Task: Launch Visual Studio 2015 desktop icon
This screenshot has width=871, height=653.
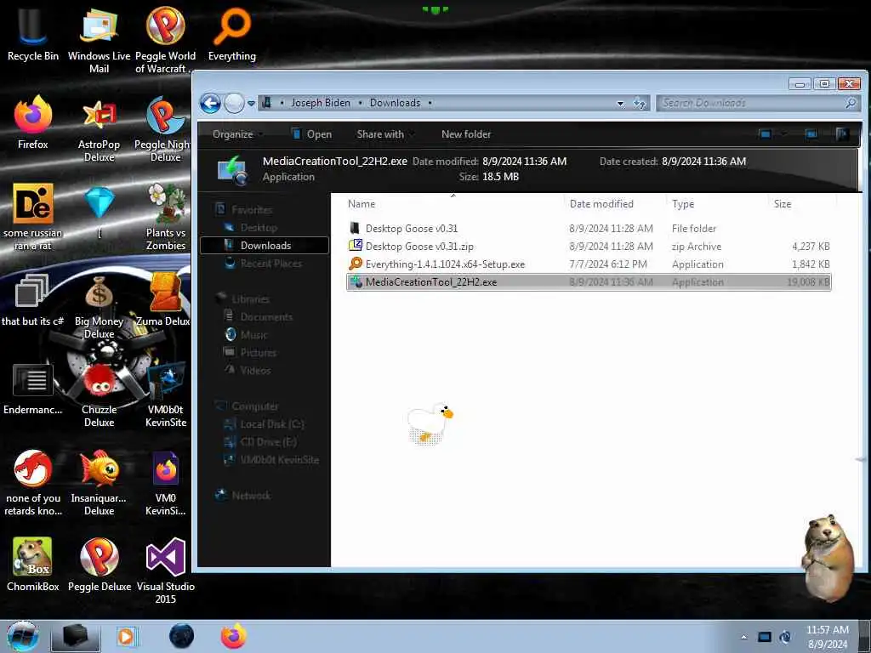Action: (x=166, y=571)
